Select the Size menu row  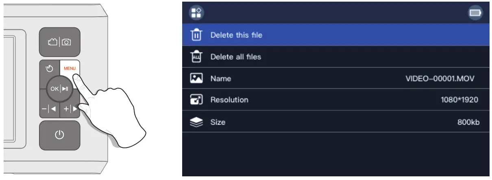[335, 122]
